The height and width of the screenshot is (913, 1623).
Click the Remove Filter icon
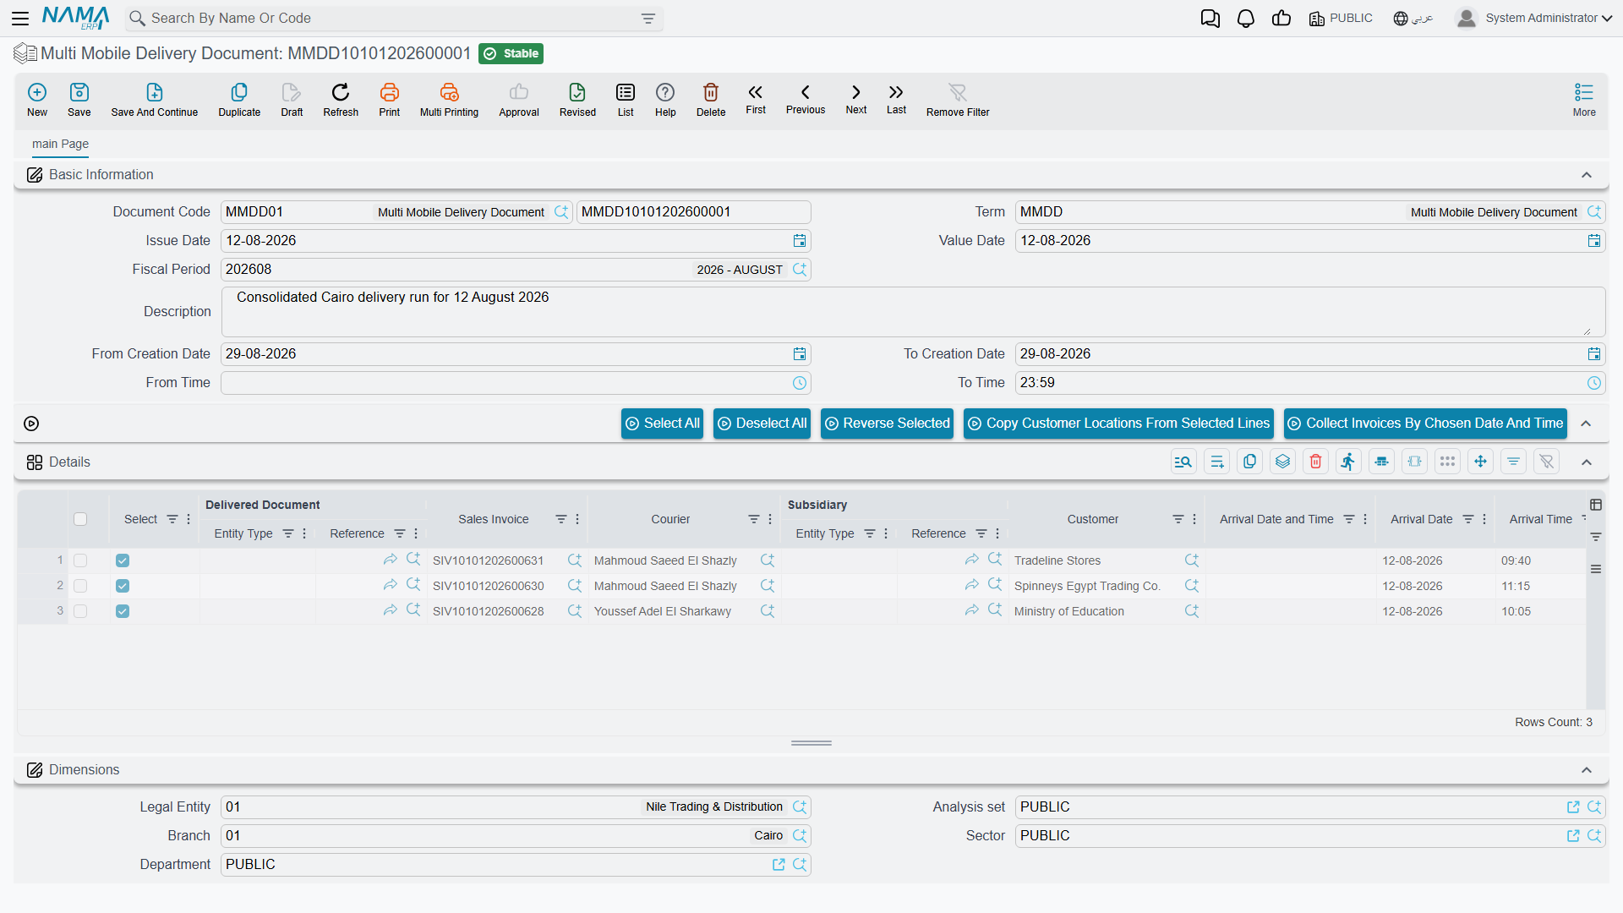958,99
